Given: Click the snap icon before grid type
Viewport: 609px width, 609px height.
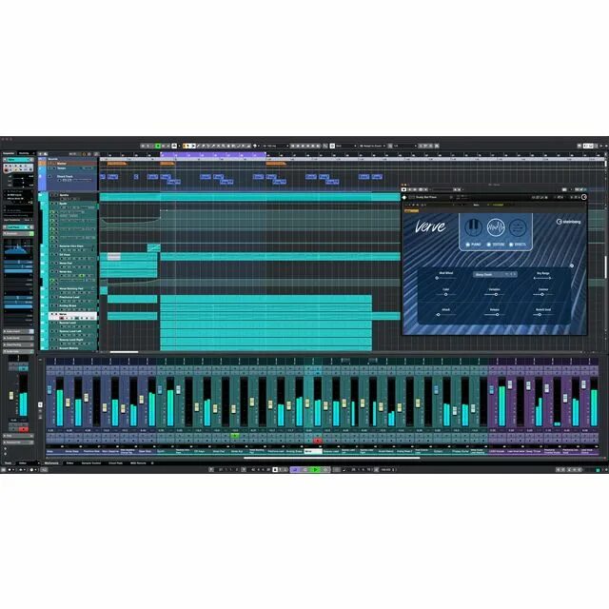Looking at the screenshot, I should [332, 146].
